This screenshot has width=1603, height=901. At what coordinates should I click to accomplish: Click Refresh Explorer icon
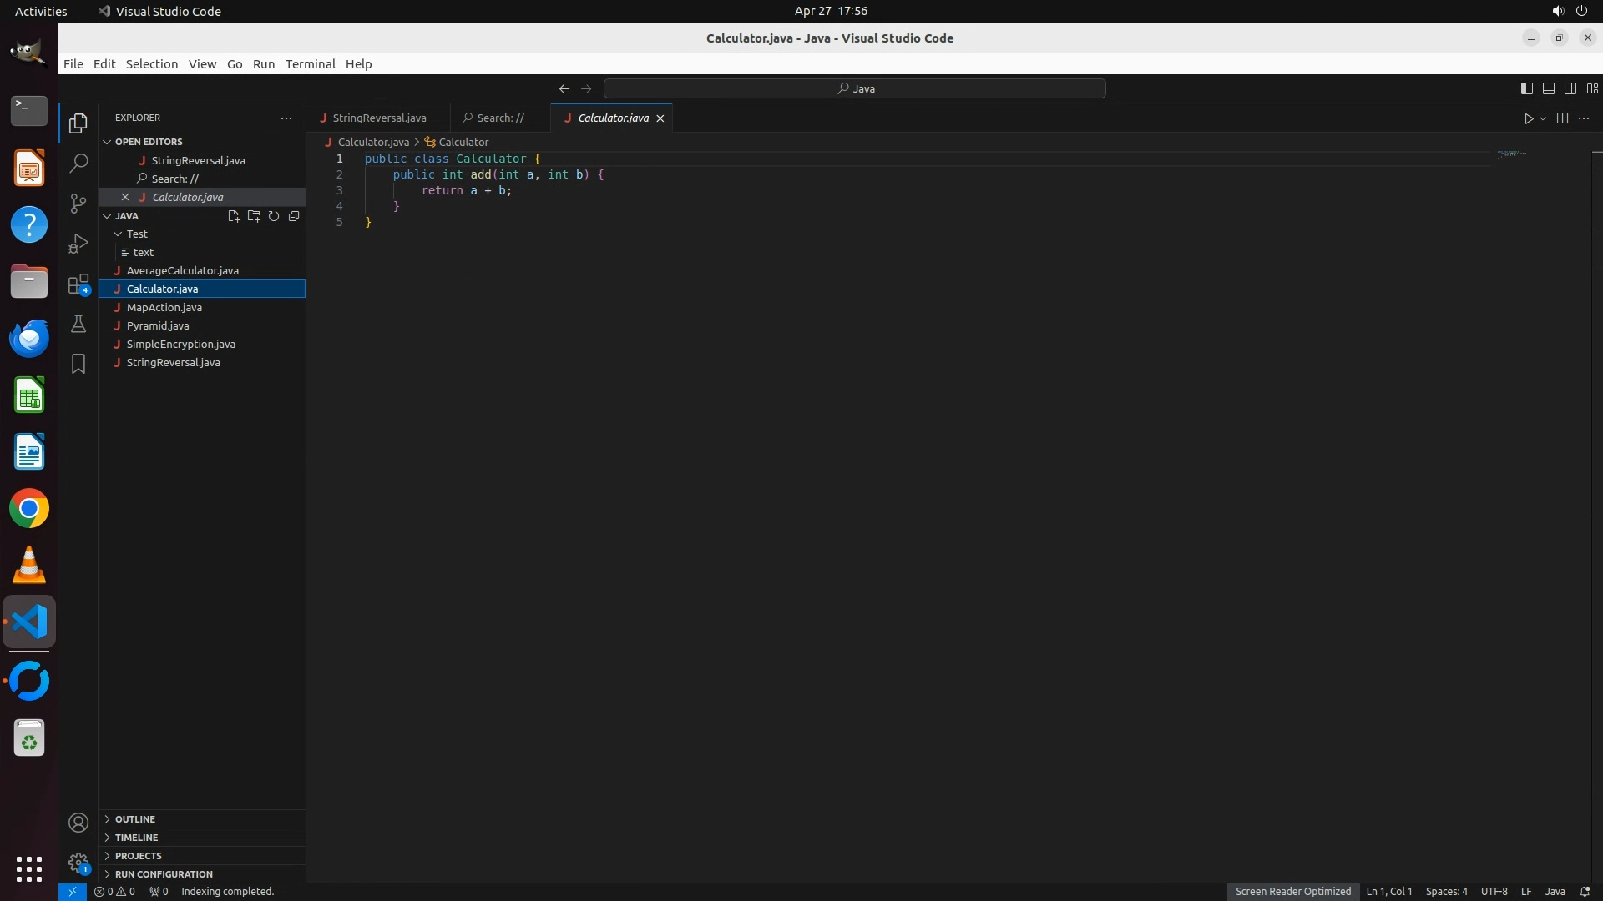click(x=274, y=216)
